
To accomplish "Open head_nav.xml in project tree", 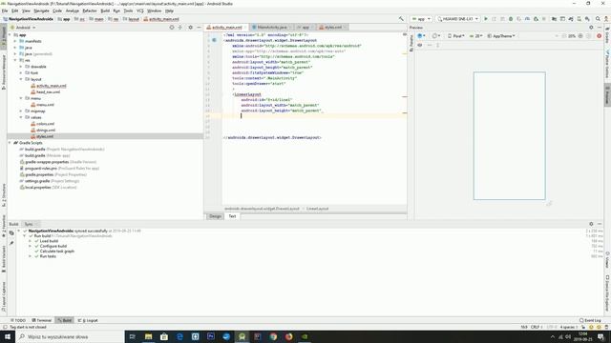I will tap(48, 92).
